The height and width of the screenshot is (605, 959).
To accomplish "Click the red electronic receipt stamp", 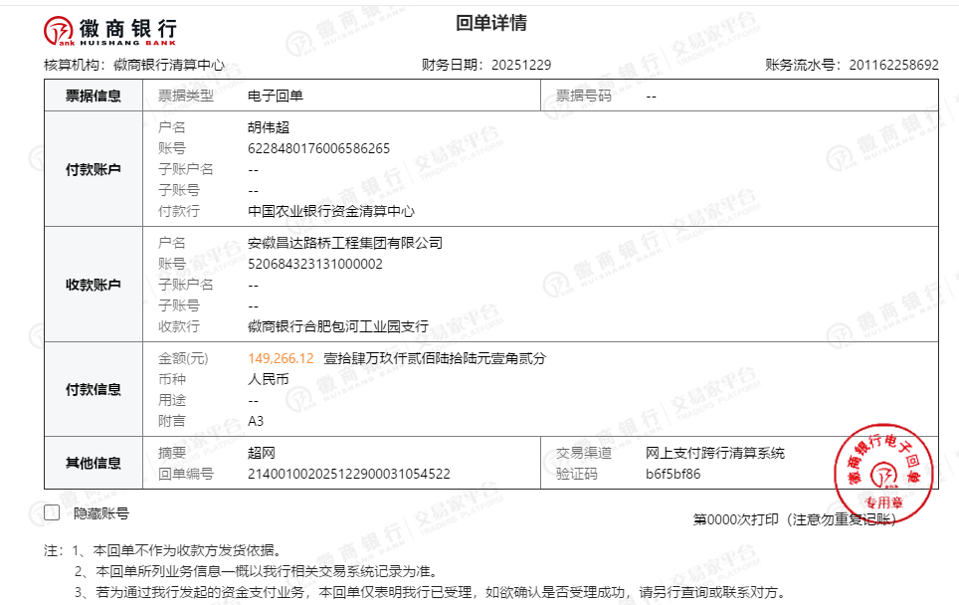I will point(883,466).
